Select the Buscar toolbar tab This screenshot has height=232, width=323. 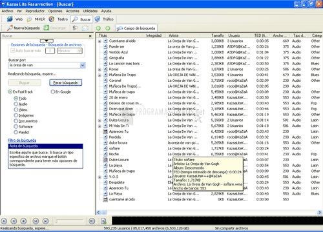81,19
